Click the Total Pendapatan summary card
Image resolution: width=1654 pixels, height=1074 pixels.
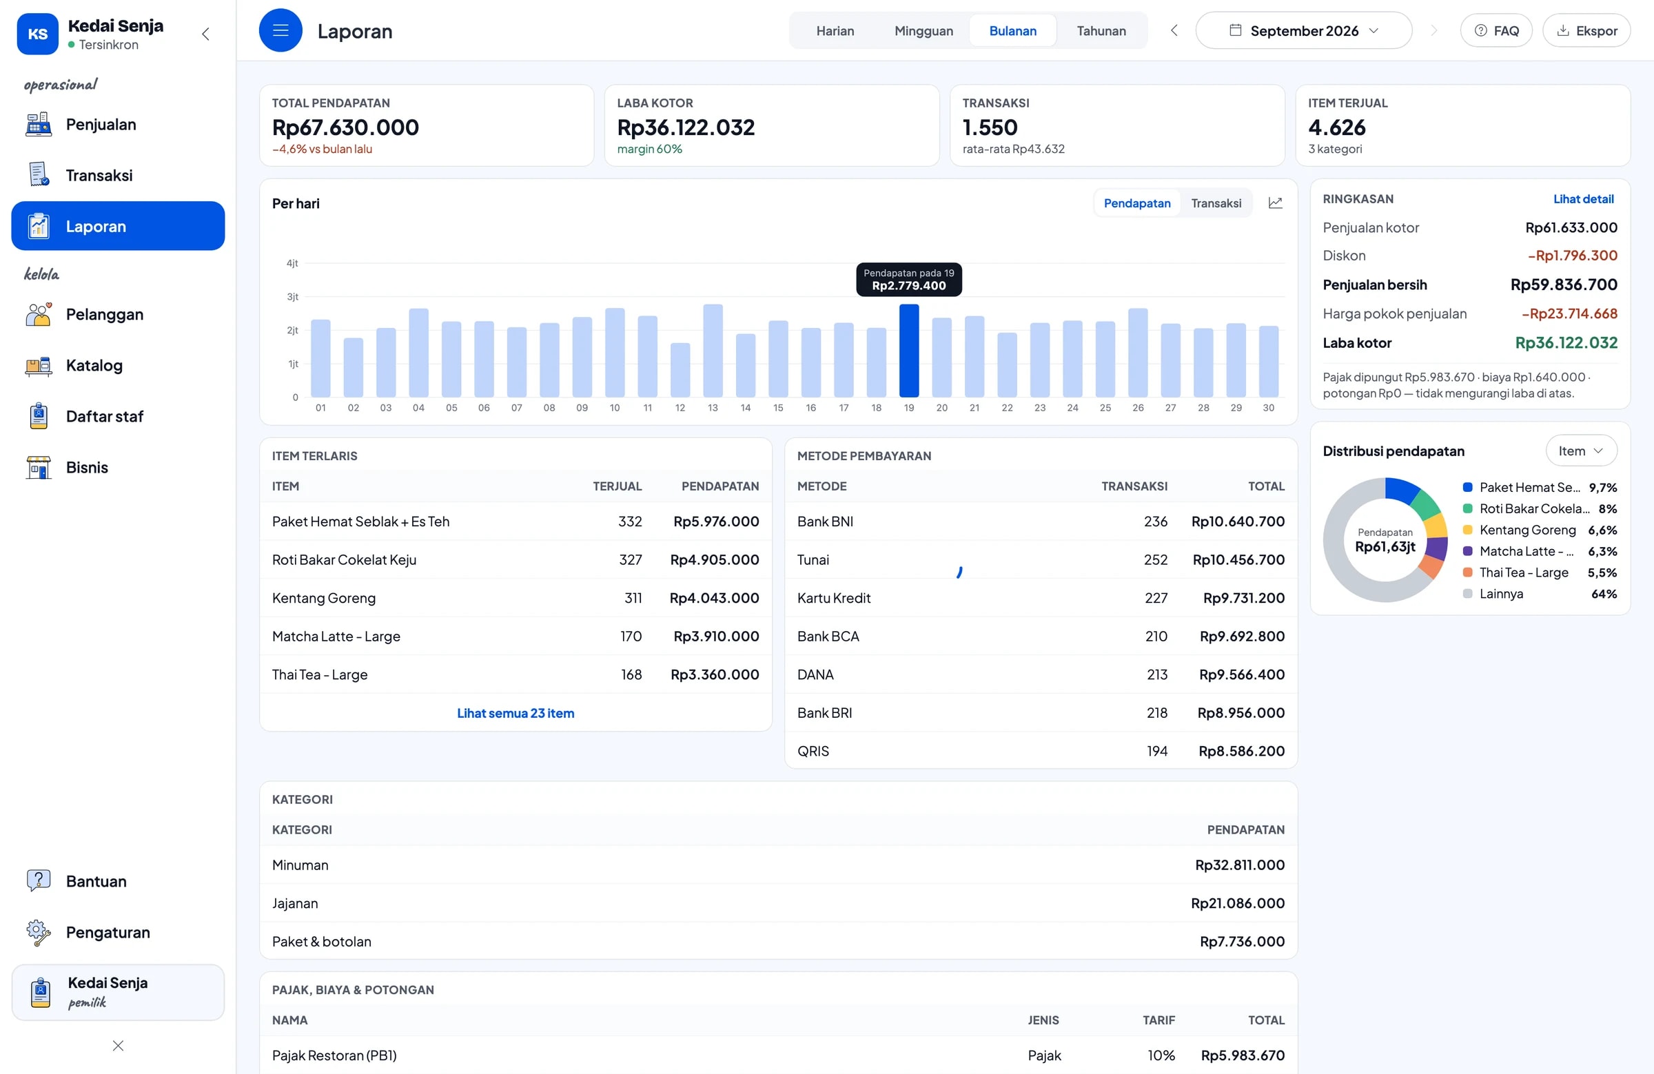pyautogui.click(x=427, y=126)
